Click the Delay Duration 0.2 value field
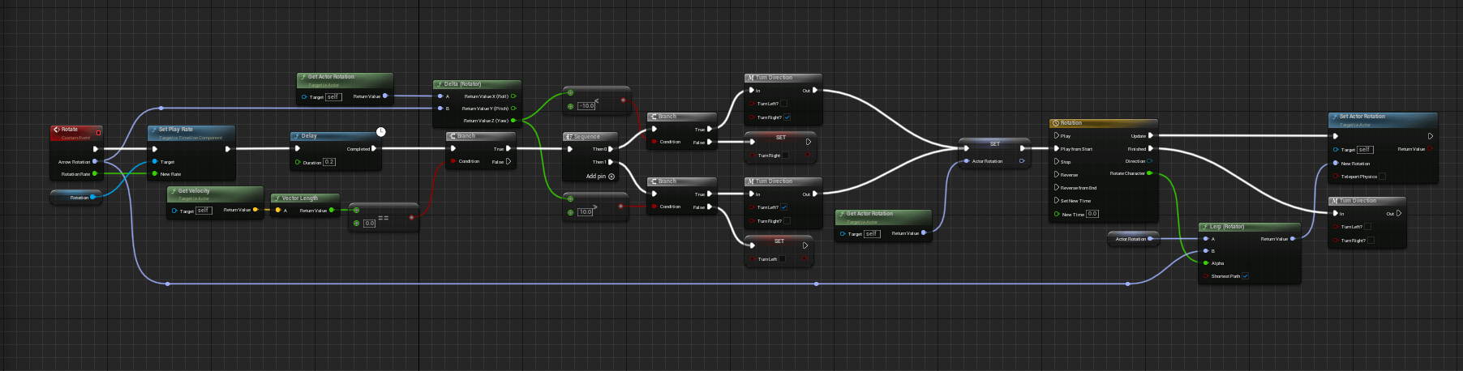Screen dimensions: 1463x371 (x=329, y=162)
